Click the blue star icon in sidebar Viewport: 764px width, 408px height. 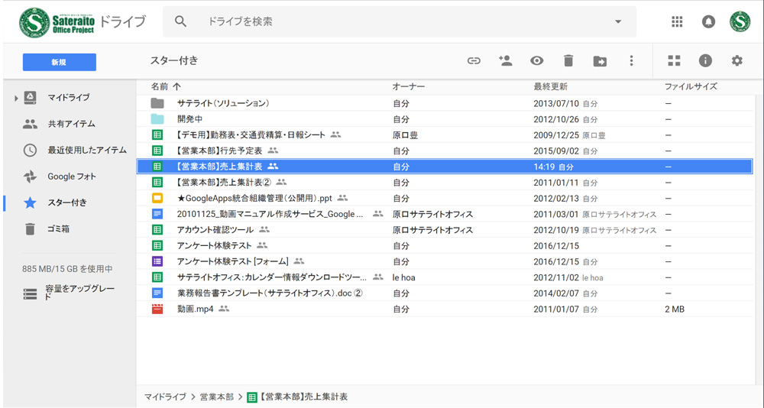coord(30,202)
